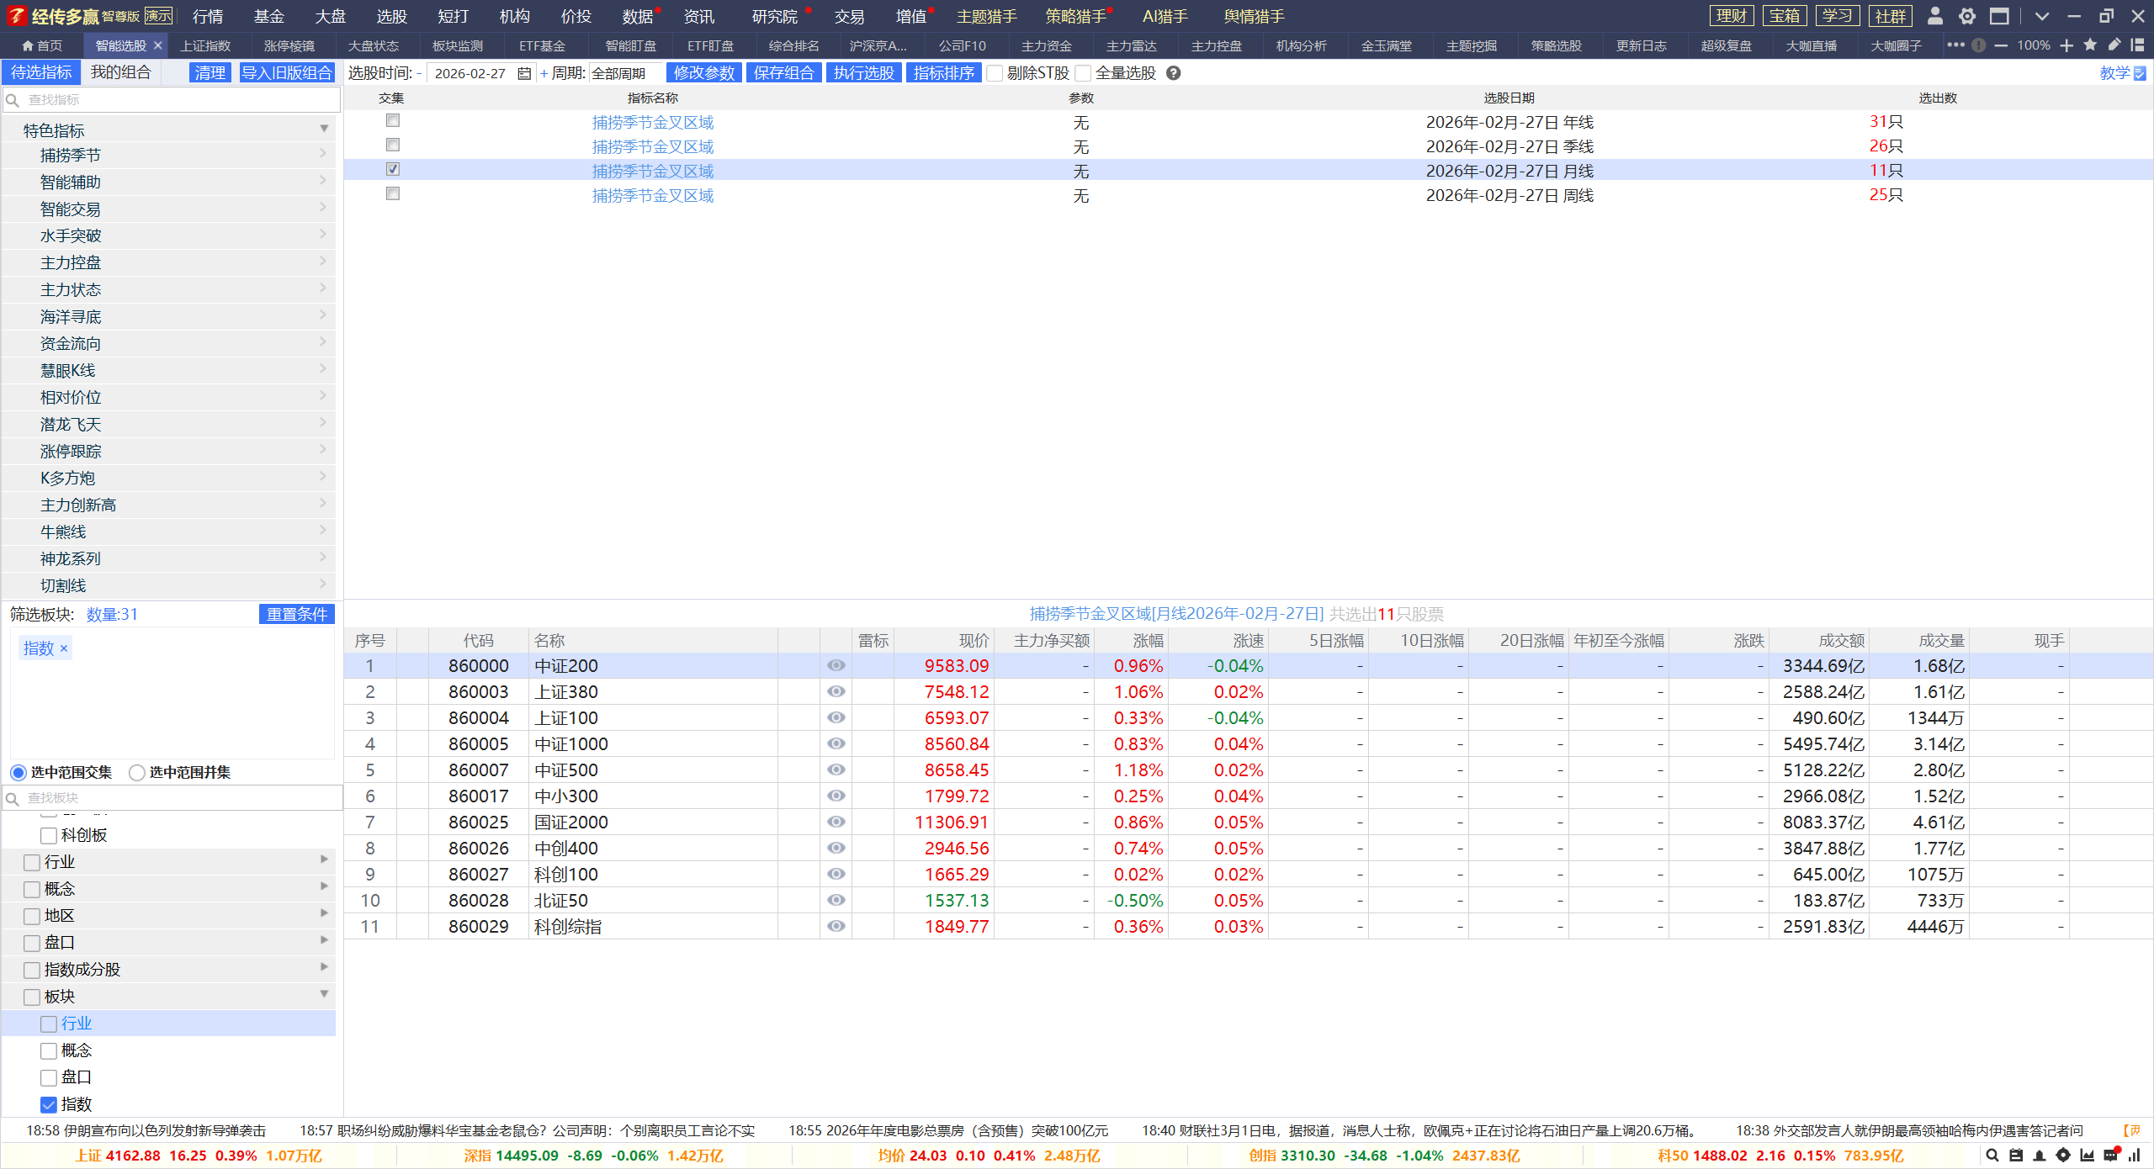The image size is (2154, 1169).
Task: Click the help question mark beside 全量选股
Action: 1174,73
